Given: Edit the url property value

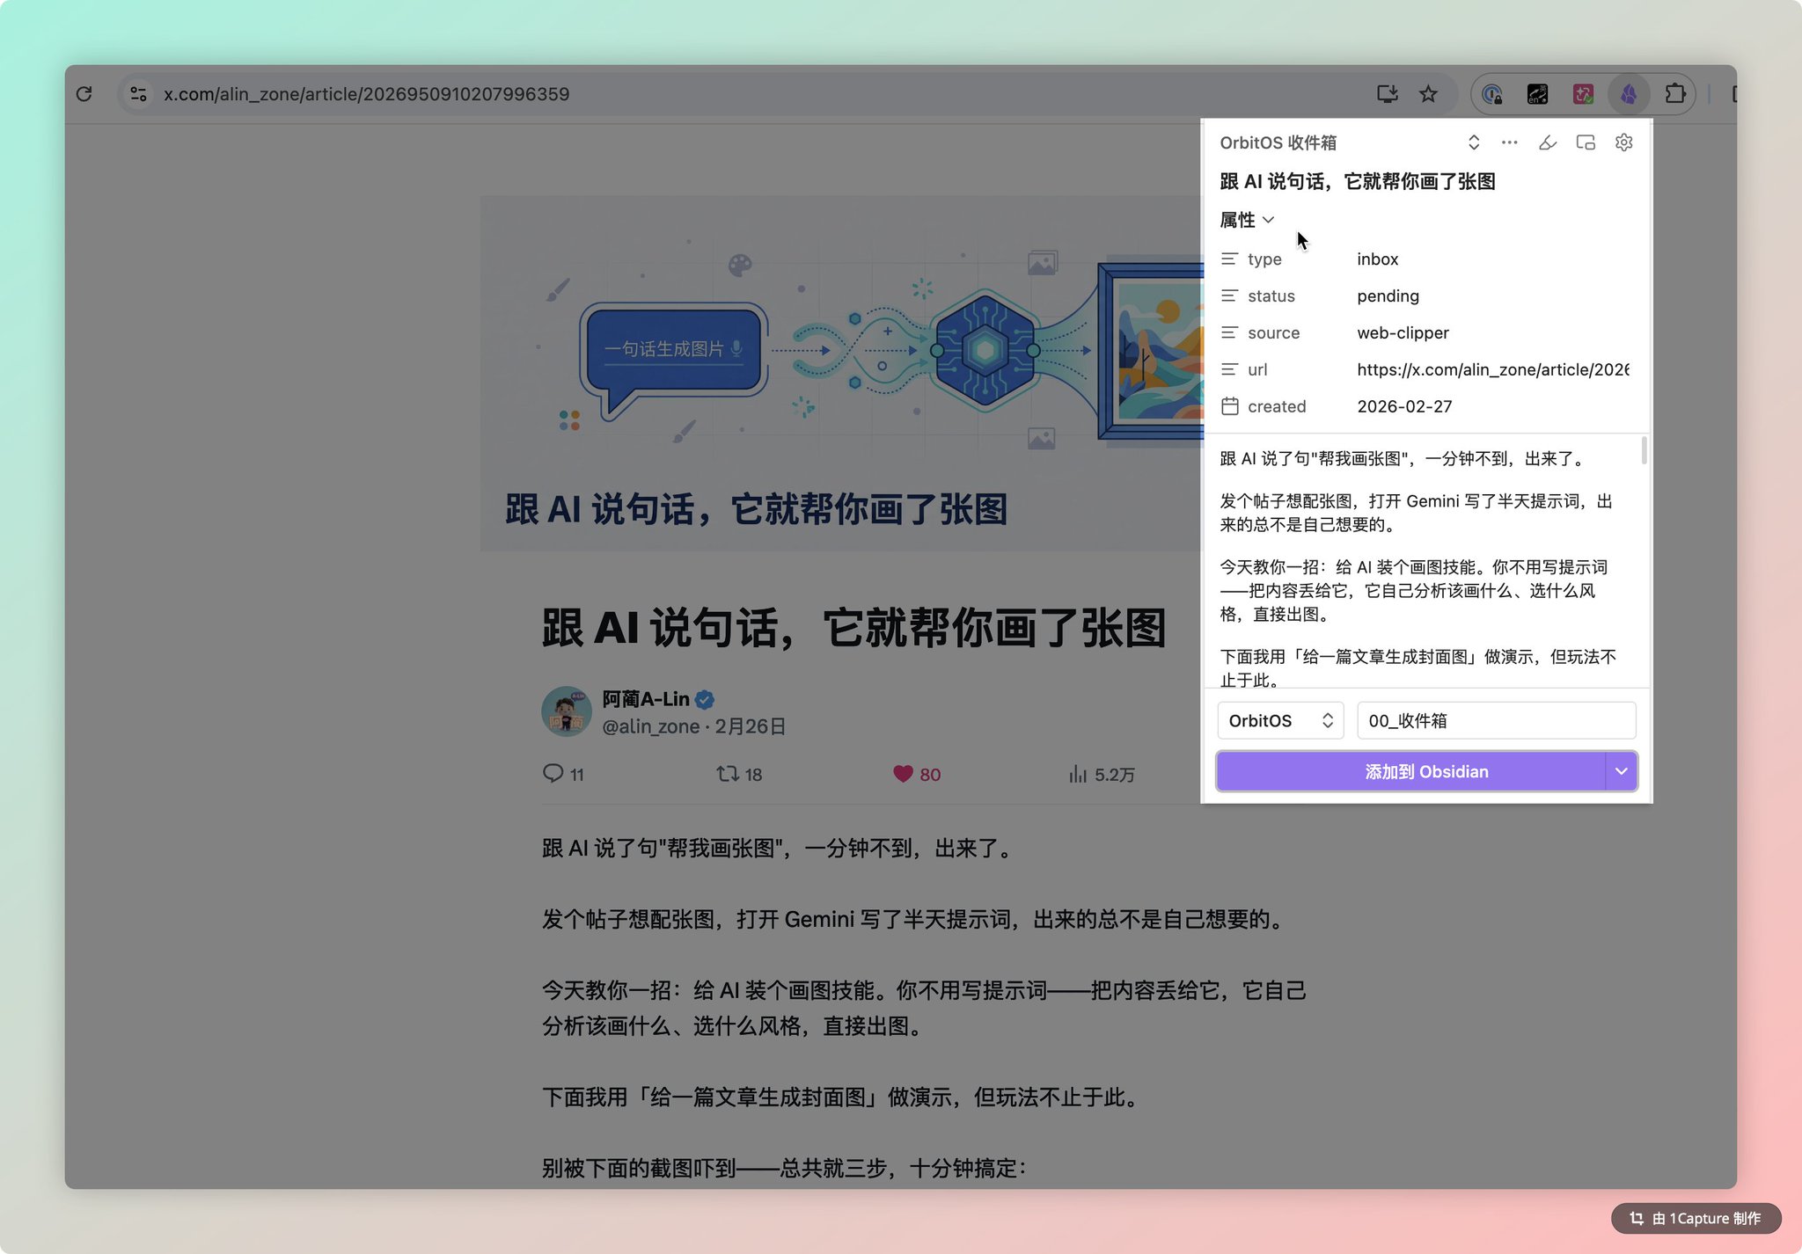Looking at the screenshot, I should [1492, 370].
